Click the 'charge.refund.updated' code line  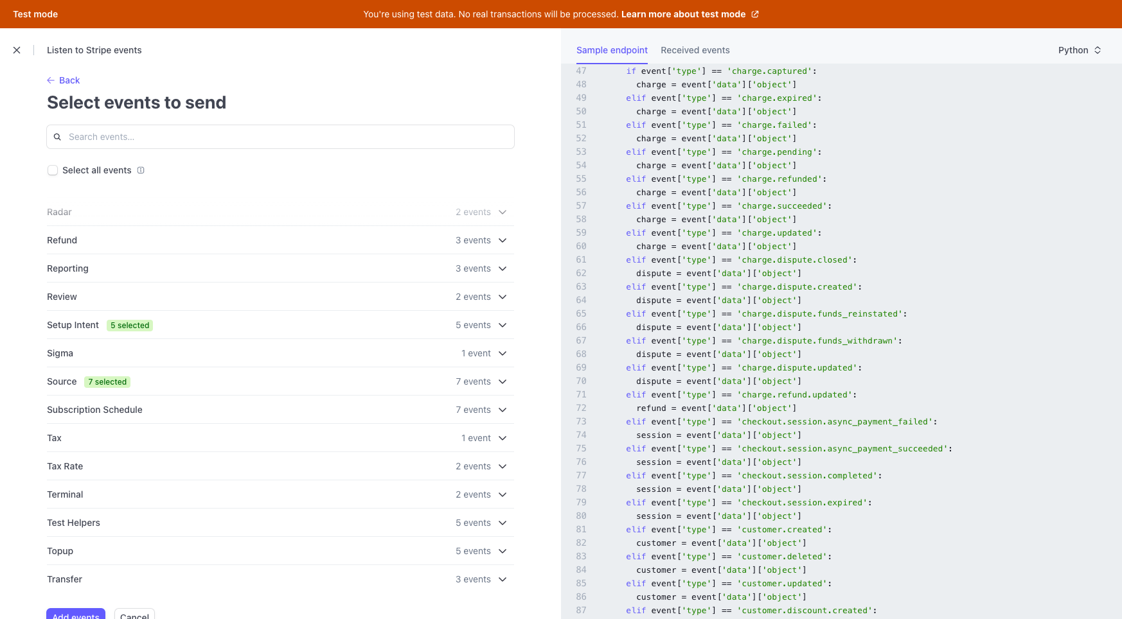(742, 395)
